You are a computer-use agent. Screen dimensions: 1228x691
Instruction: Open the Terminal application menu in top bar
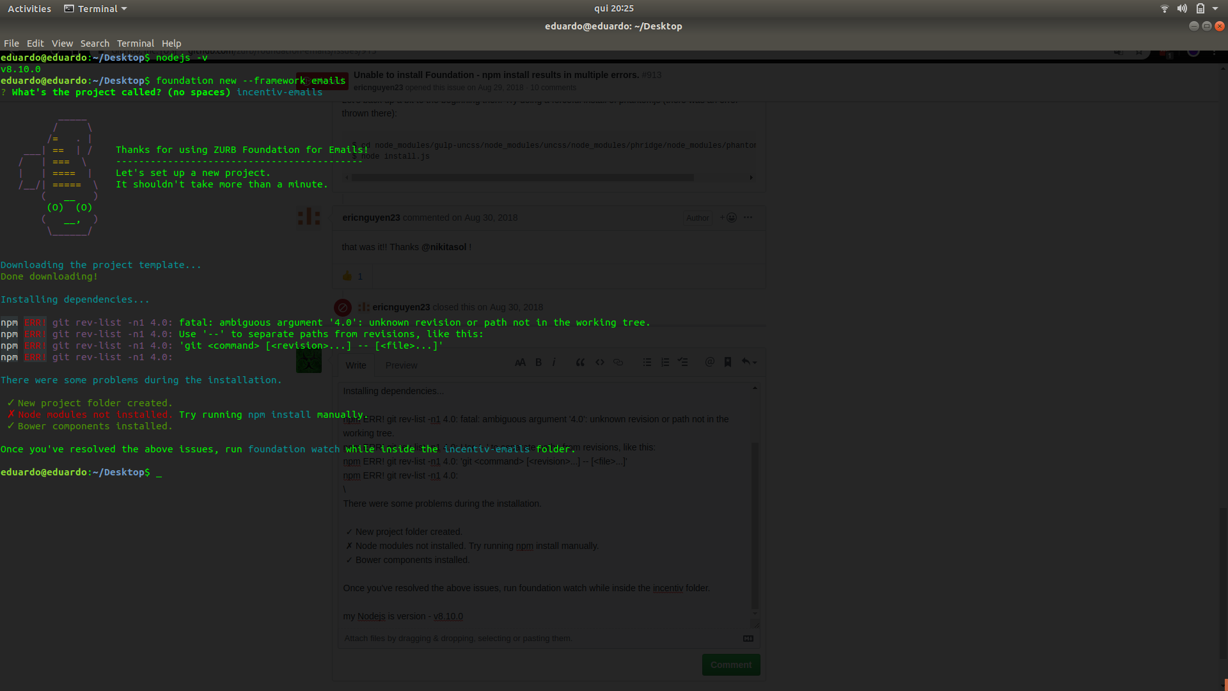[95, 8]
